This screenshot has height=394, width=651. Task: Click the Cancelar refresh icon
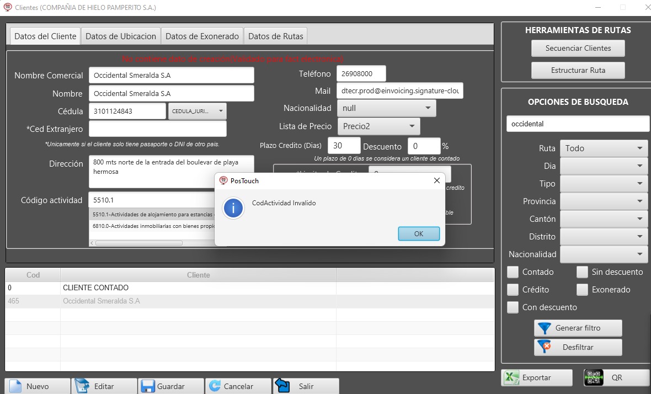point(215,386)
